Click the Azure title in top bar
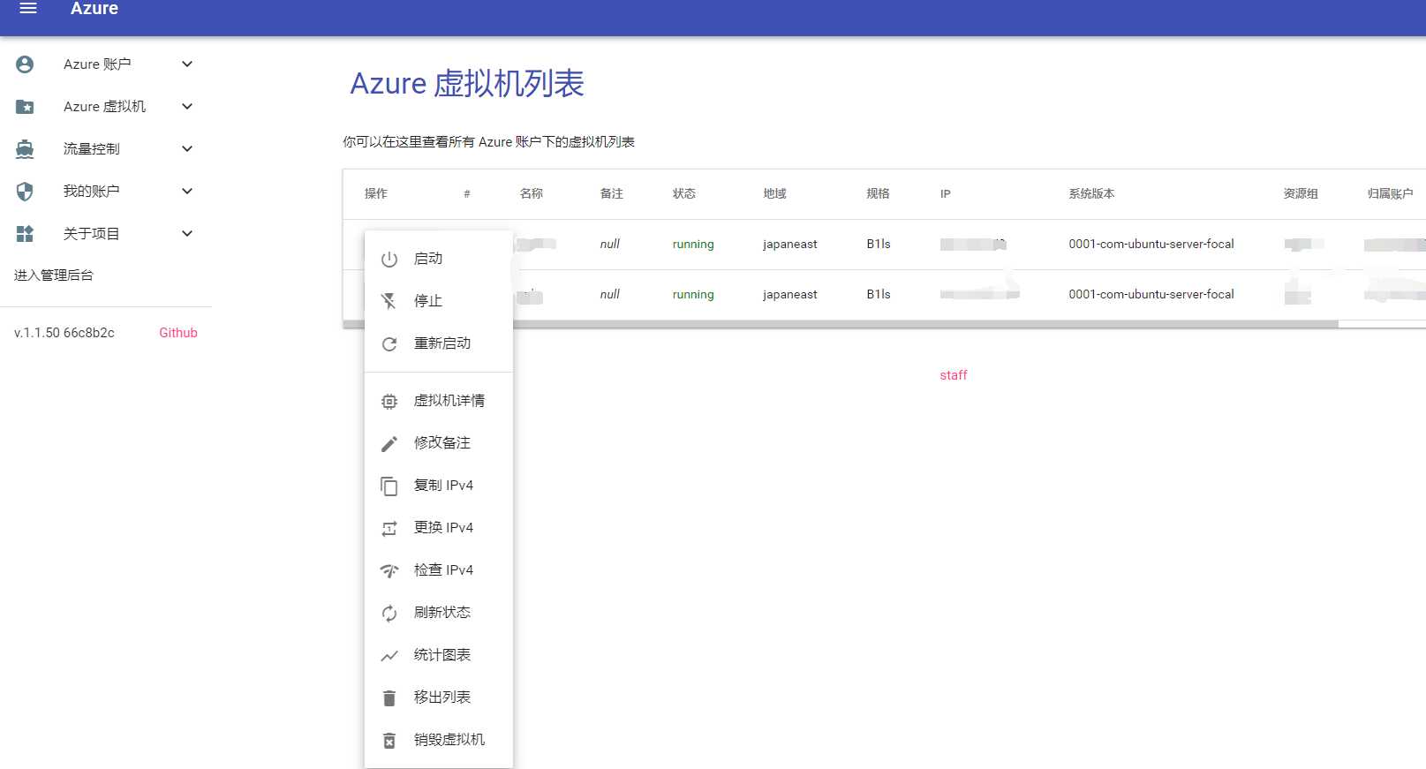The height and width of the screenshot is (769, 1426). (94, 9)
